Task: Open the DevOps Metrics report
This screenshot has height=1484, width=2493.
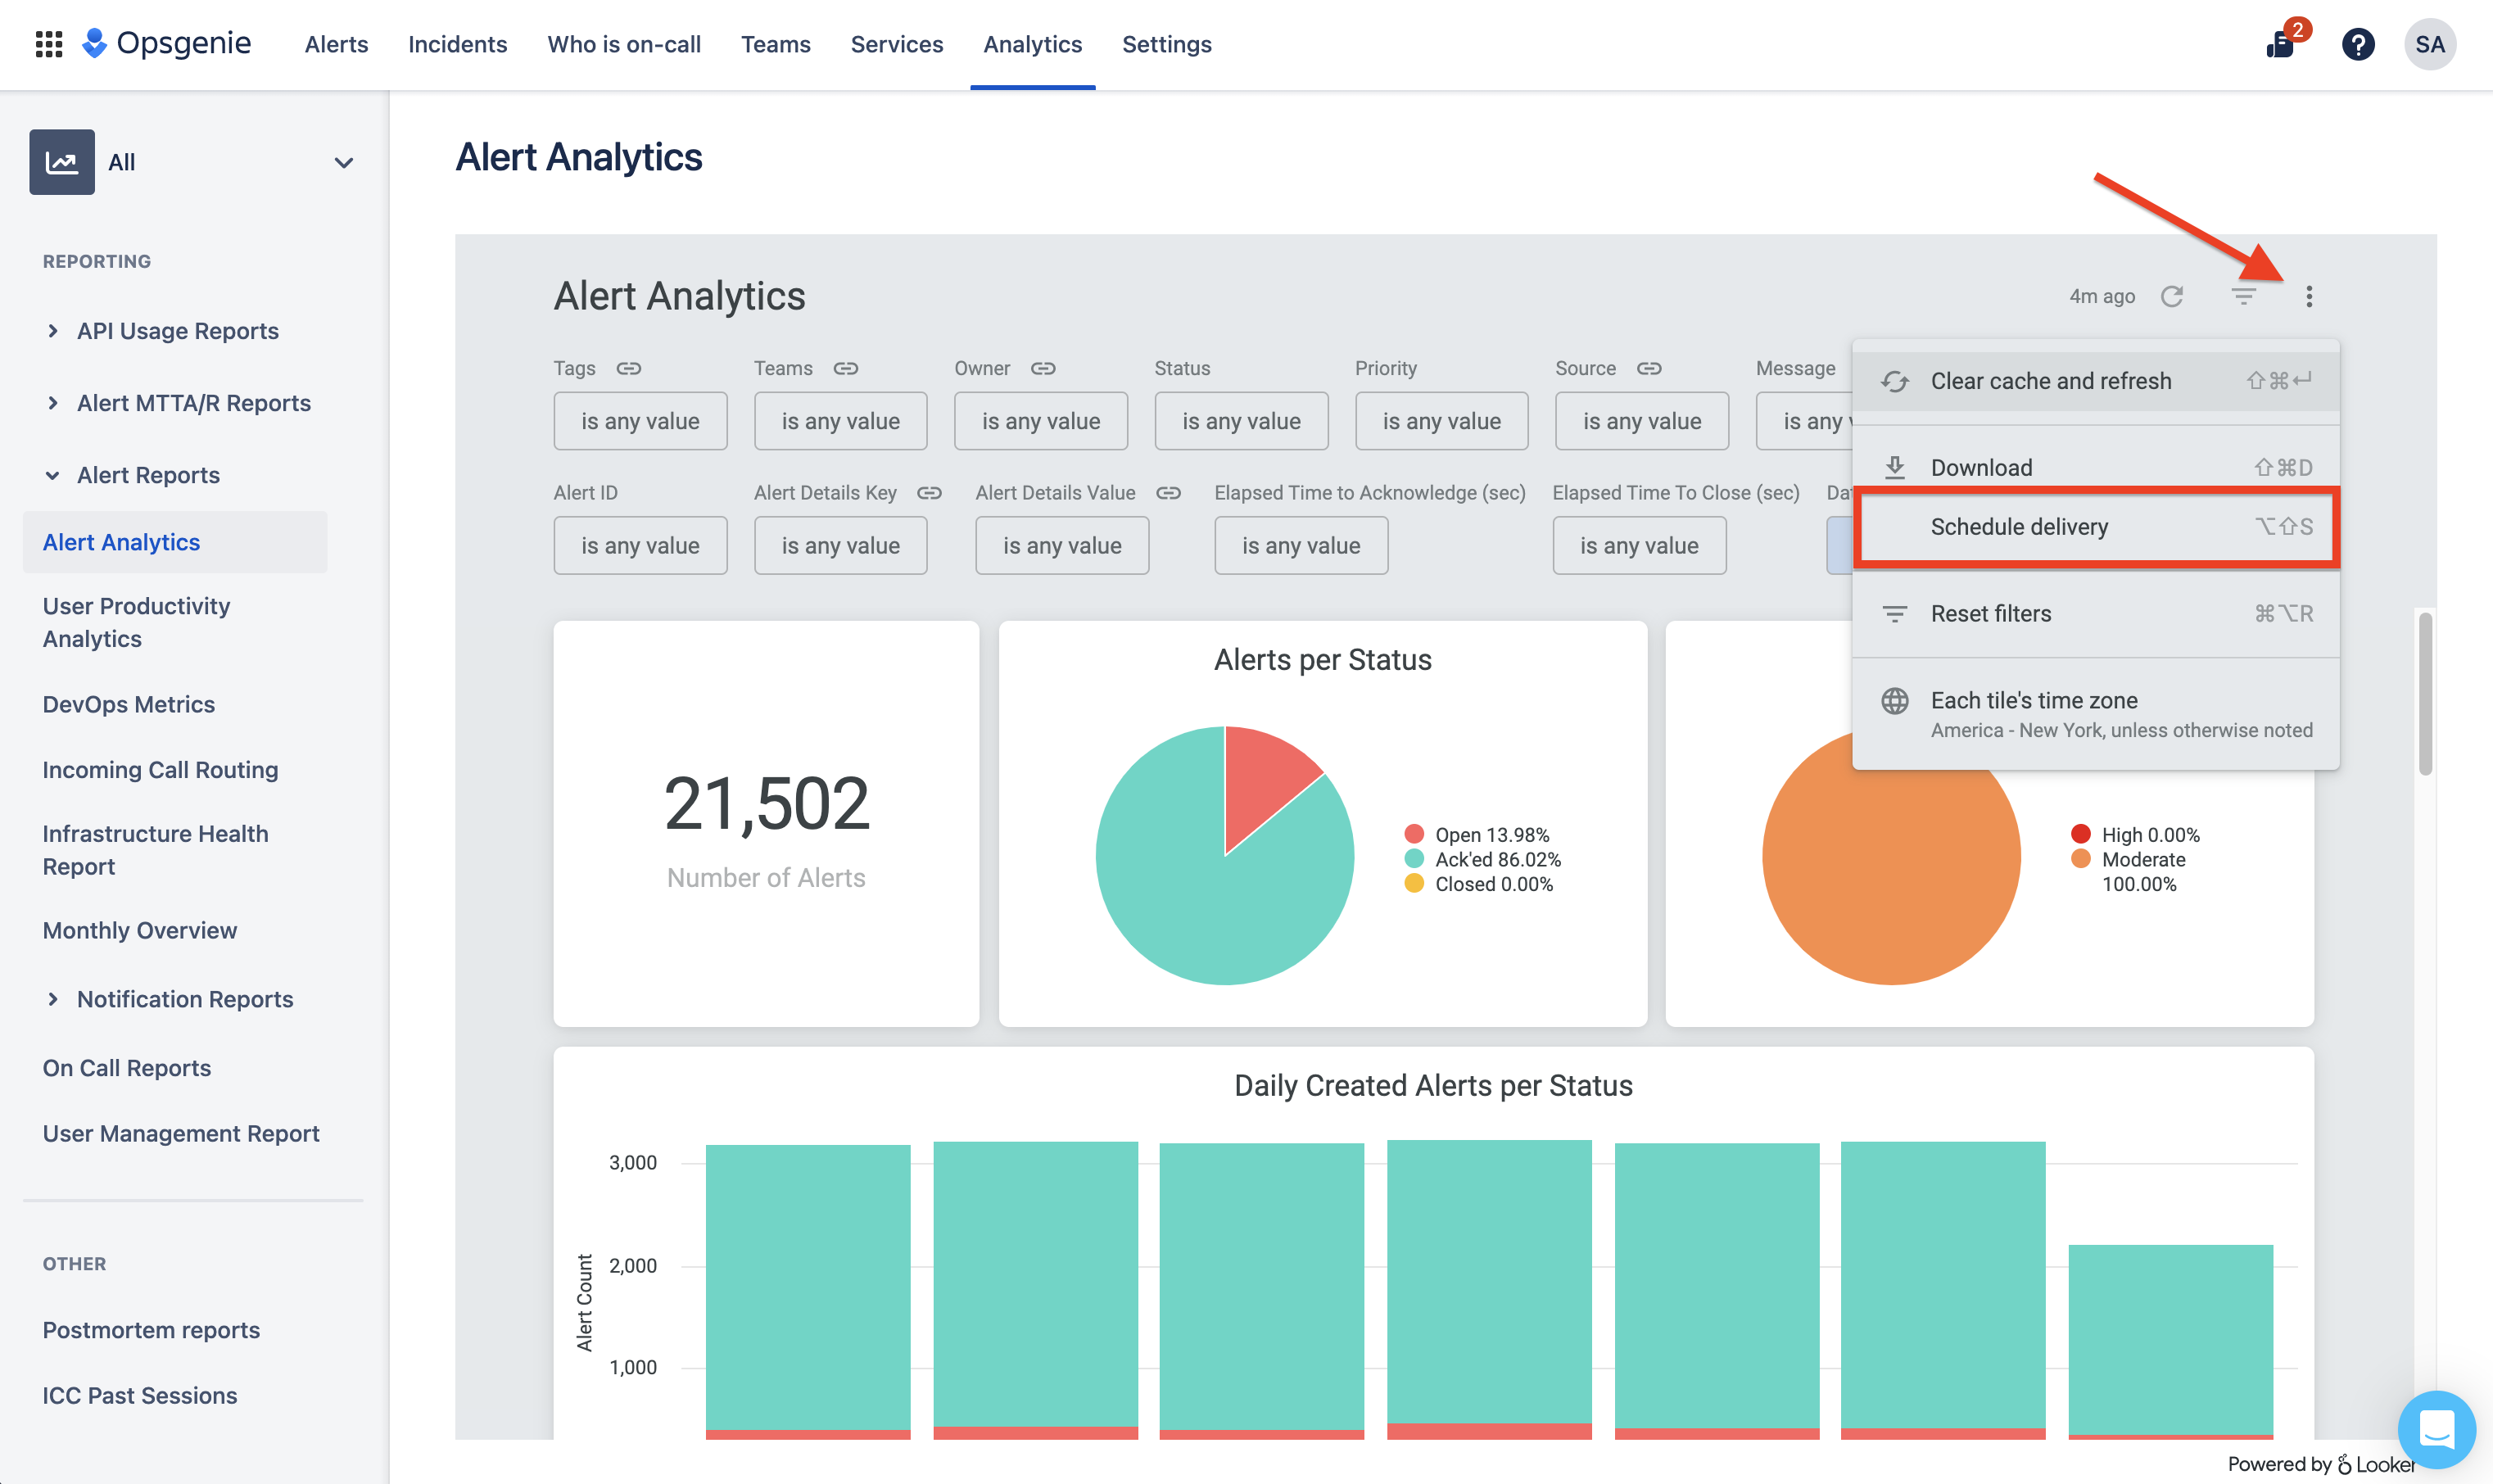Action: click(128, 704)
